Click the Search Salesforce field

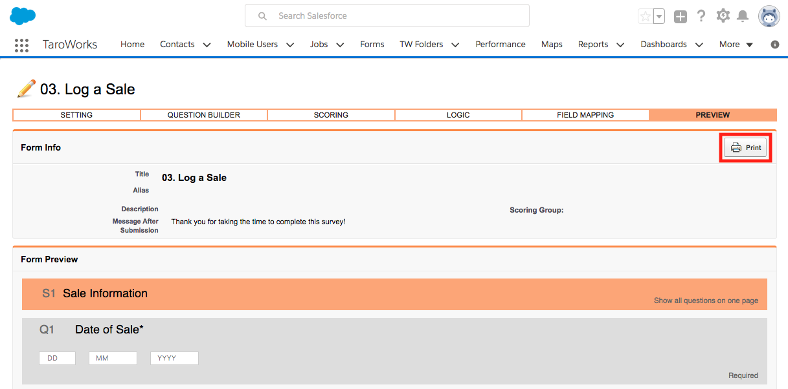387,16
